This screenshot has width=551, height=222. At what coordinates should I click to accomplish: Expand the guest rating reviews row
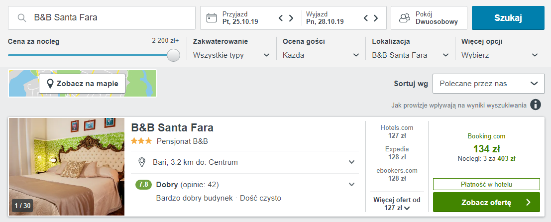(351, 185)
